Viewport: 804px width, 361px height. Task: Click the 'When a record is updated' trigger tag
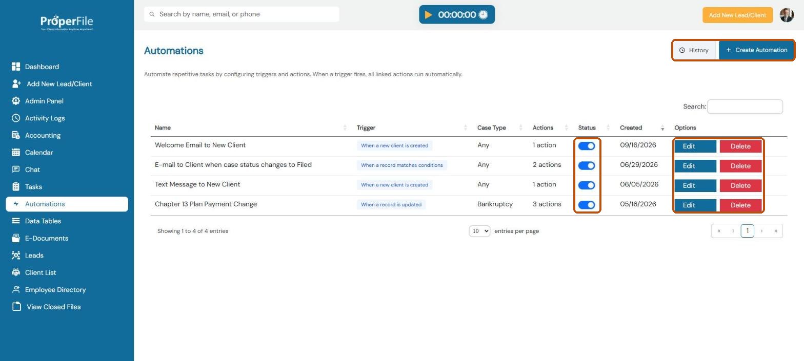[x=391, y=204]
